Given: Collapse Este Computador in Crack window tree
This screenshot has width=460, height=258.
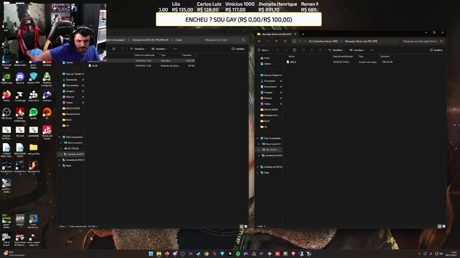Looking at the screenshot, I should click(59, 137).
